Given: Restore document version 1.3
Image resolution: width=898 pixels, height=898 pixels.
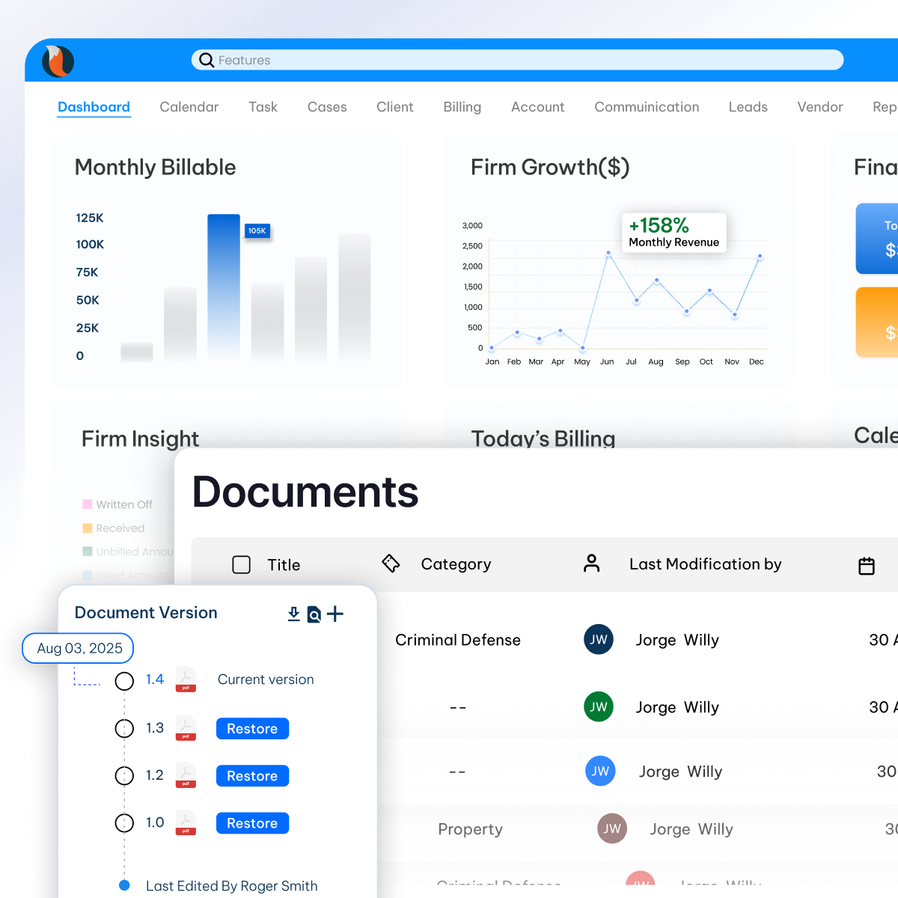Looking at the screenshot, I should [x=252, y=728].
